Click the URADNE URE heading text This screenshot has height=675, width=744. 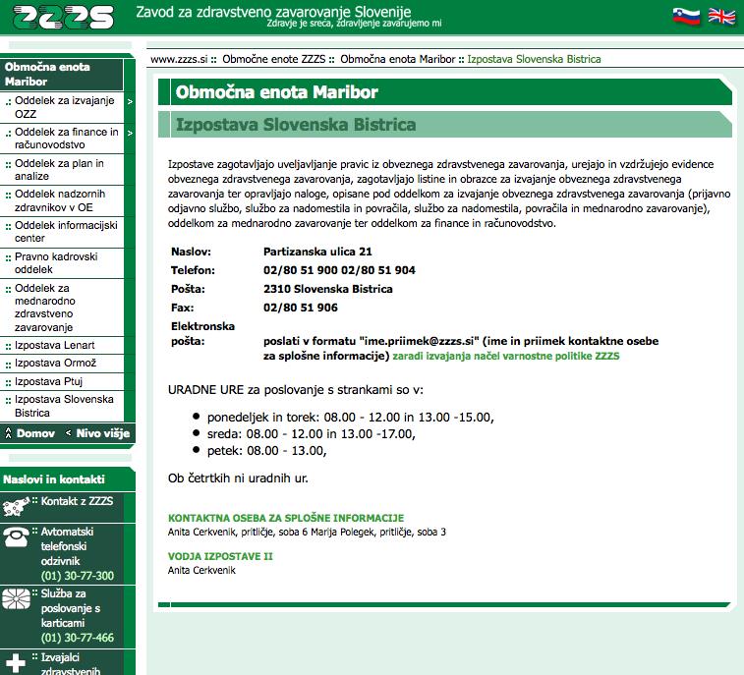coord(295,390)
